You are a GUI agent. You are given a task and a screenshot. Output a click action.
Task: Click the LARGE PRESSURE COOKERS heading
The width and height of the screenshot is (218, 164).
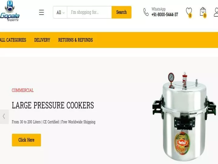click(53, 105)
